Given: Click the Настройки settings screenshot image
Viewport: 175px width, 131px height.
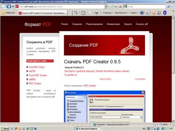Looking at the screenshot, I should tap(104, 107).
